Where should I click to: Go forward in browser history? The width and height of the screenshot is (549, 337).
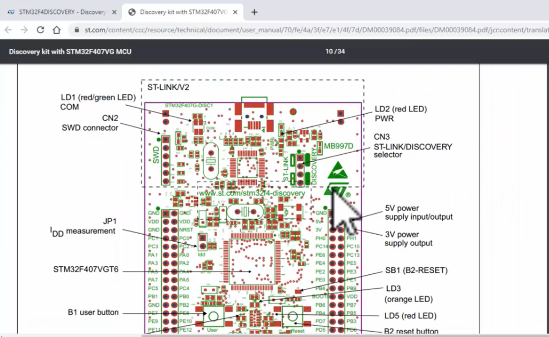coord(24,30)
